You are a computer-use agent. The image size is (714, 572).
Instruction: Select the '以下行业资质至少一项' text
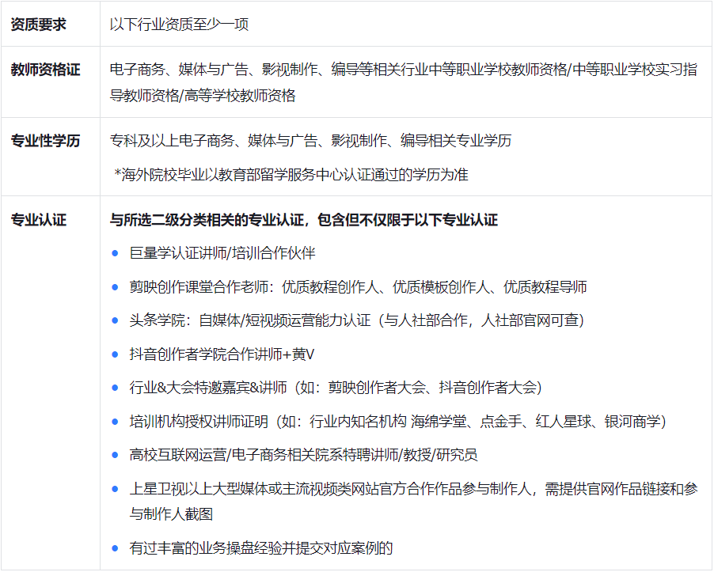[x=179, y=24]
